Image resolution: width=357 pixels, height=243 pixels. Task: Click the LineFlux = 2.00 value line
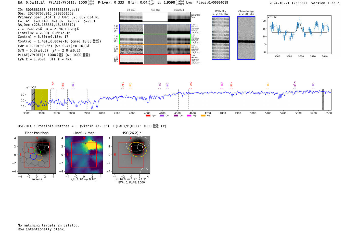click(x=44, y=33)
